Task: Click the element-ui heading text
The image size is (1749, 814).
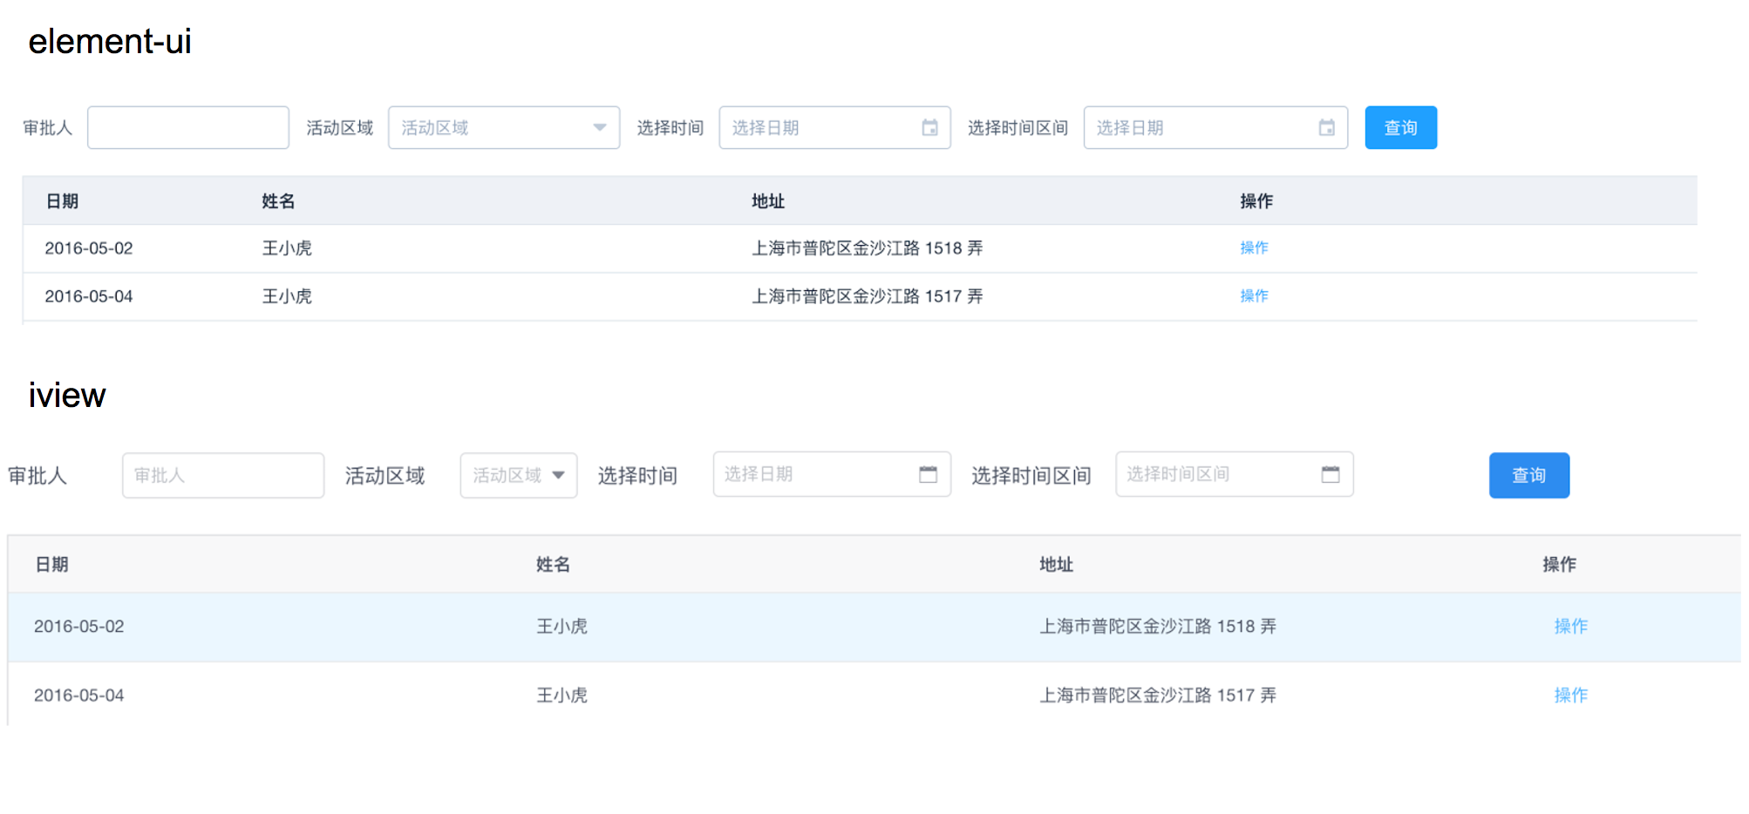Action: tap(110, 41)
